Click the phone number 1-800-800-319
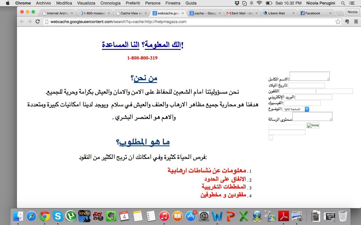 click(142, 58)
